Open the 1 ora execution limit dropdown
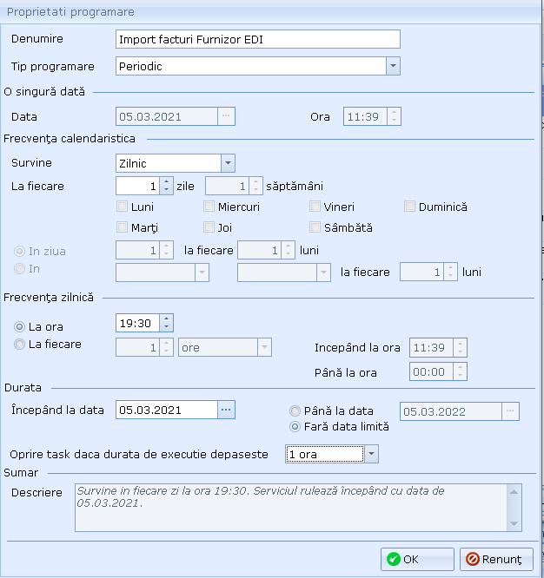The height and width of the screenshot is (578, 544). pos(371,454)
